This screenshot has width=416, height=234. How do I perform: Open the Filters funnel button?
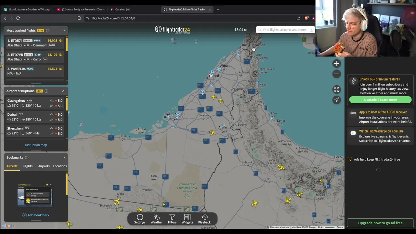click(x=172, y=219)
